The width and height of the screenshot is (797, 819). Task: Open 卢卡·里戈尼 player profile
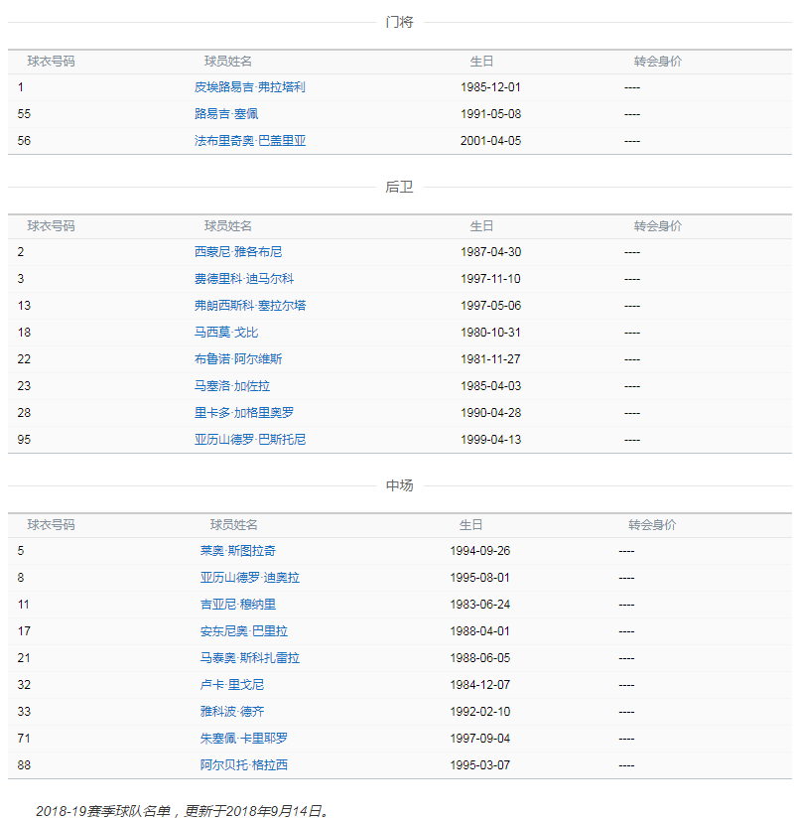coord(231,685)
